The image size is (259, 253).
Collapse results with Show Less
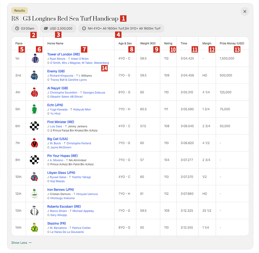(x=21, y=243)
